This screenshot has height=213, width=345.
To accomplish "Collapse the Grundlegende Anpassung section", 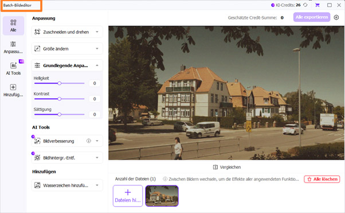I will tap(97, 65).
